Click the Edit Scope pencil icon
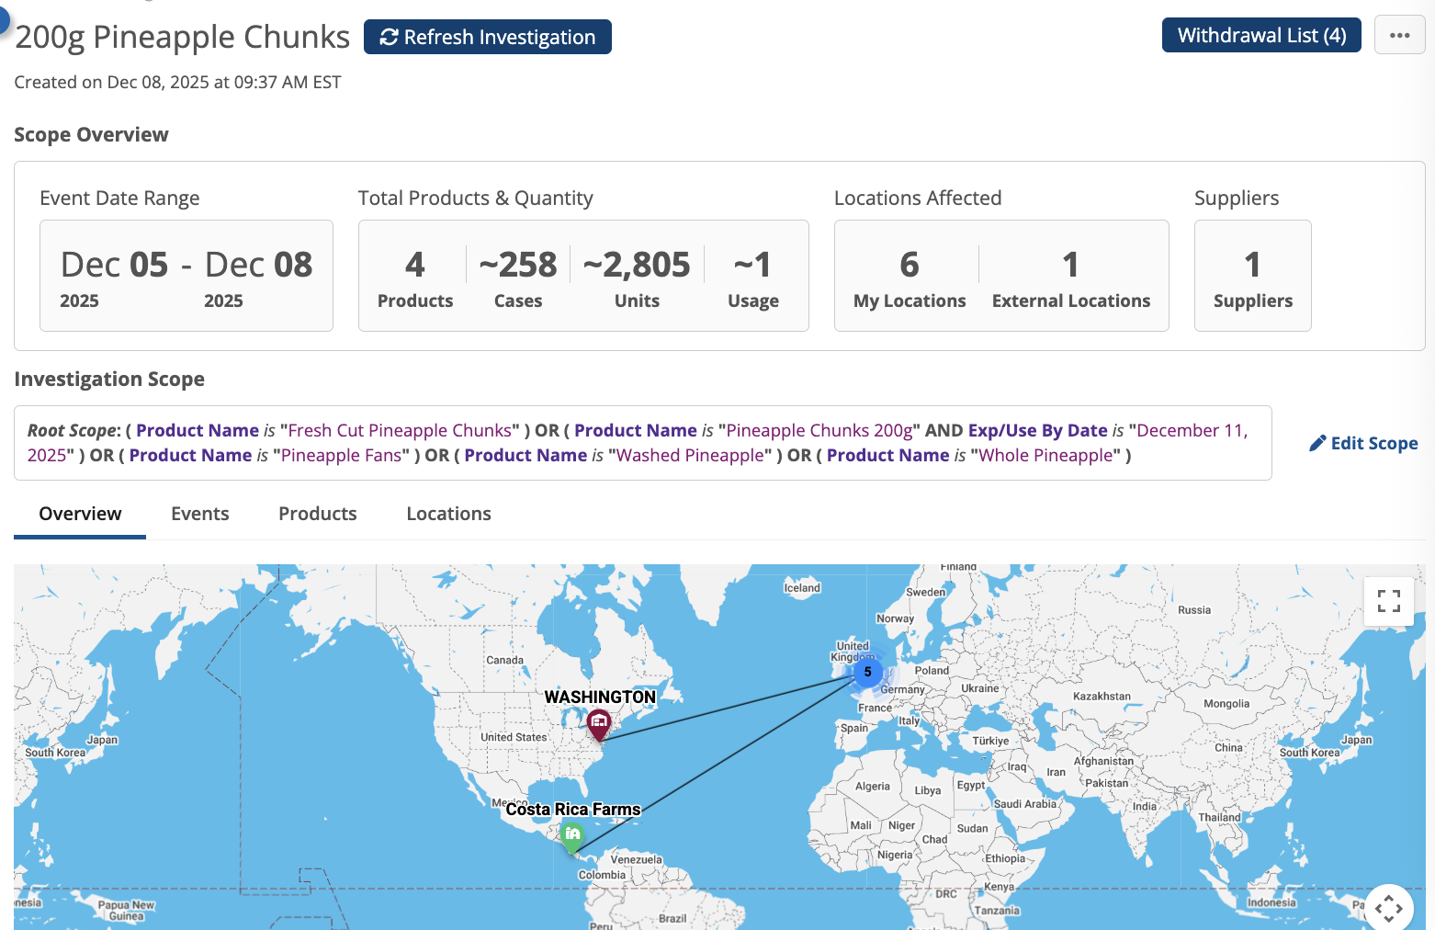Viewport: 1435px width, 930px height. pos(1317,443)
